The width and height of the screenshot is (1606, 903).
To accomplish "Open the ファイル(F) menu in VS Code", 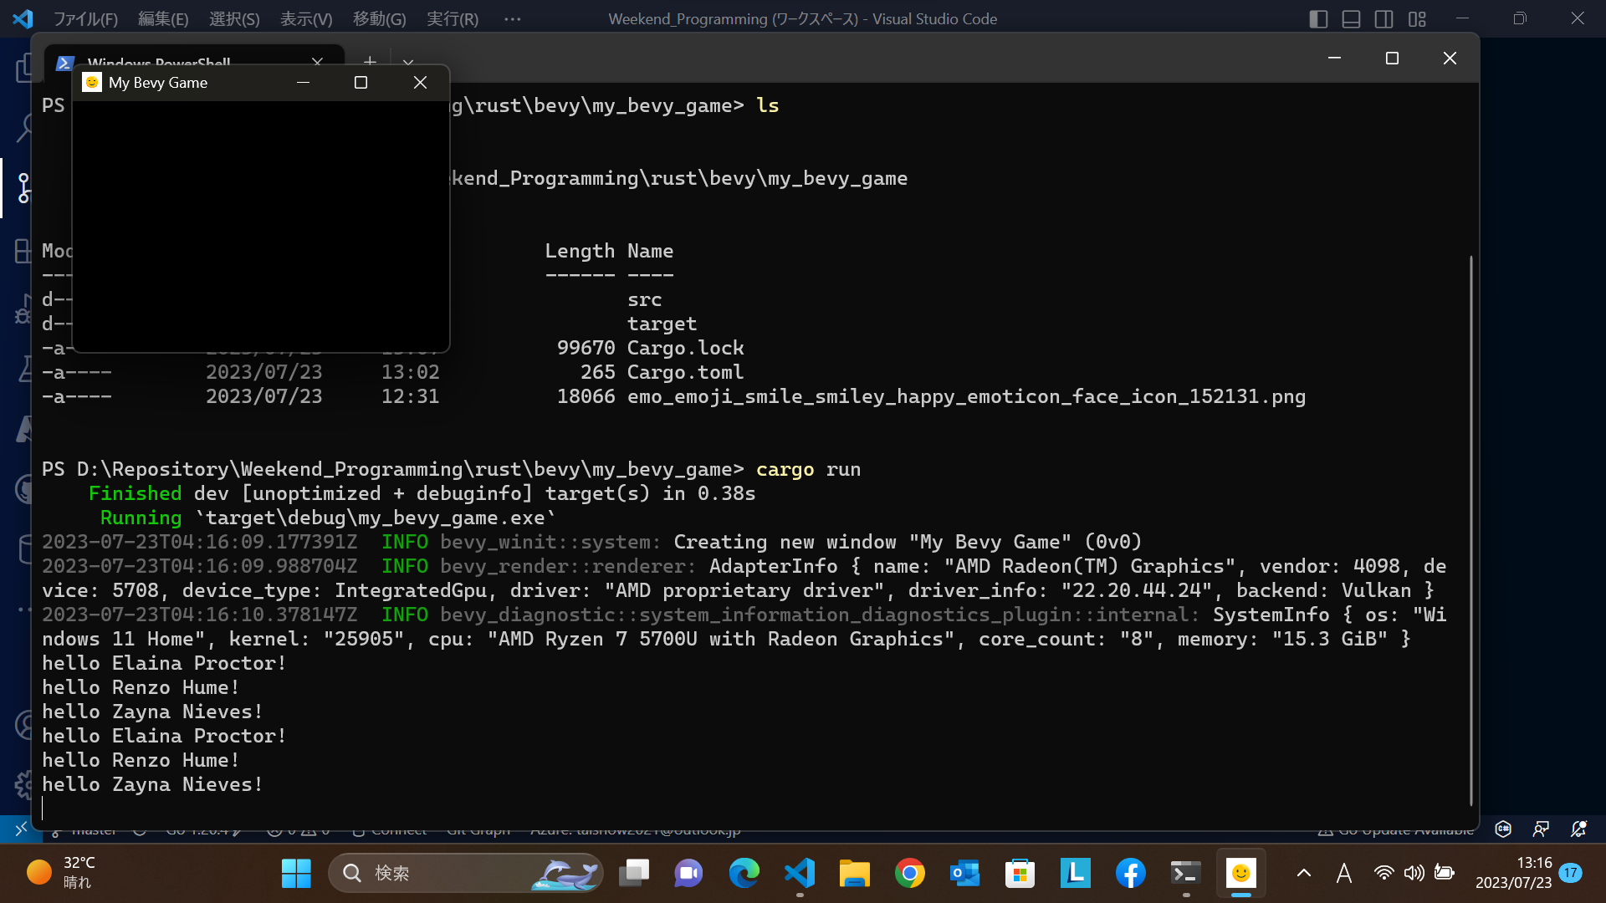I will [x=85, y=18].
